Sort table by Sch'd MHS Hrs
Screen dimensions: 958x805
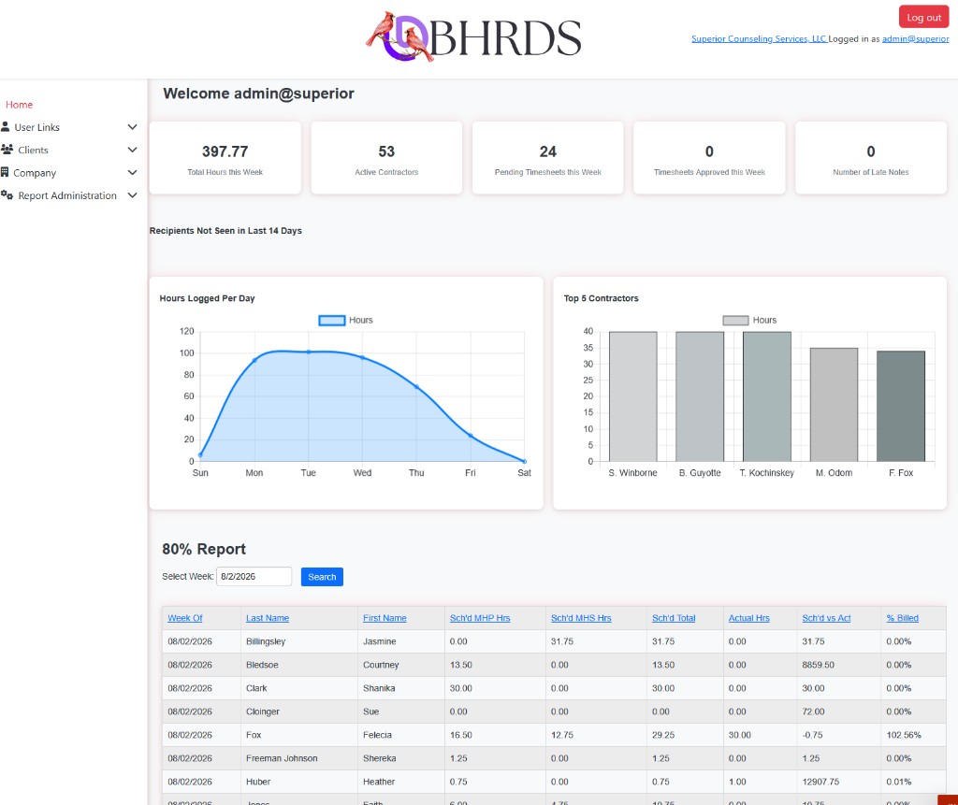pyautogui.click(x=581, y=618)
